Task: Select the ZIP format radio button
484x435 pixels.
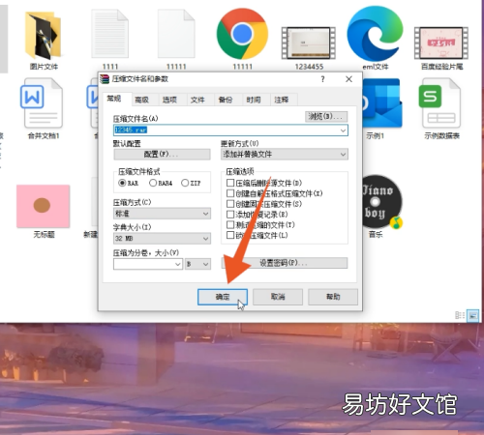Action: pos(185,183)
